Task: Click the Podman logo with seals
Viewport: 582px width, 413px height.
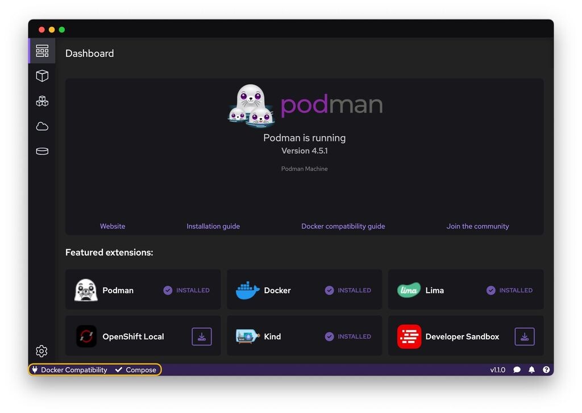Action: click(305, 106)
